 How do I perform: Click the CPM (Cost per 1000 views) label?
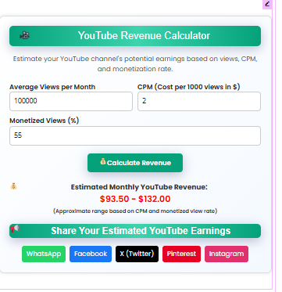click(x=189, y=87)
